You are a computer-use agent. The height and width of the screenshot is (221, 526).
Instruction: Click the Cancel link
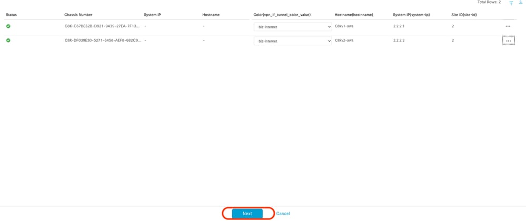pos(283,214)
